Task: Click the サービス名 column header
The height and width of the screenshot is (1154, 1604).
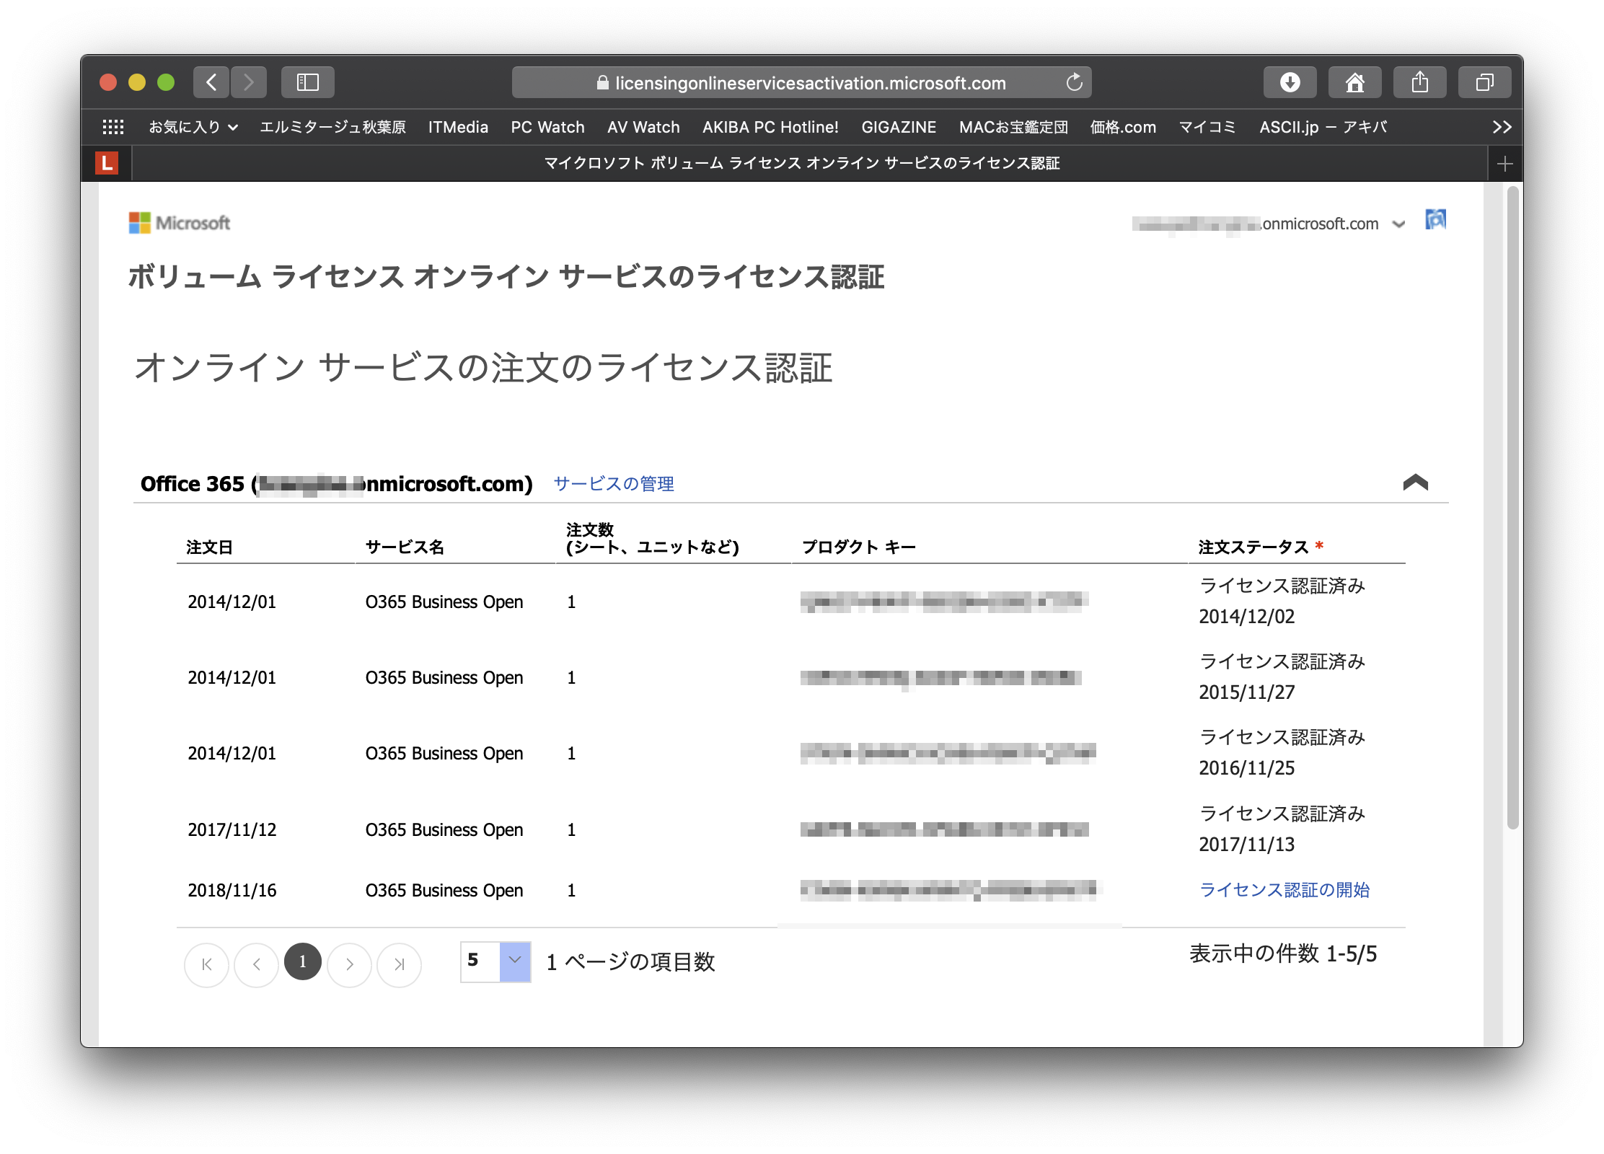Action: tap(405, 547)
